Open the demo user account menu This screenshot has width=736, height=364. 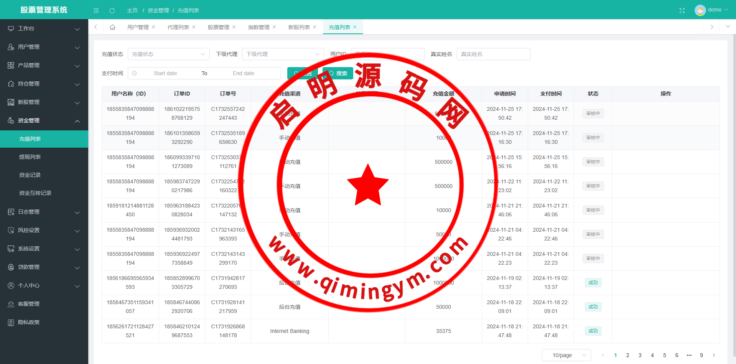(711, 10)
